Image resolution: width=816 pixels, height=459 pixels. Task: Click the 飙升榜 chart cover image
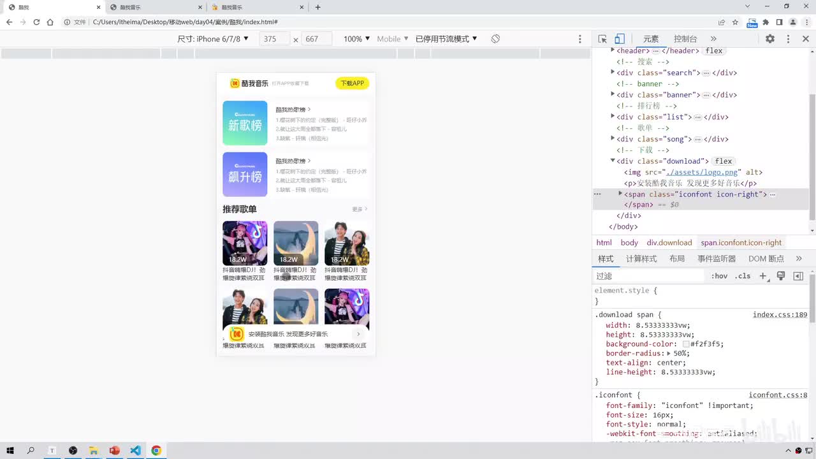point(245,175)
